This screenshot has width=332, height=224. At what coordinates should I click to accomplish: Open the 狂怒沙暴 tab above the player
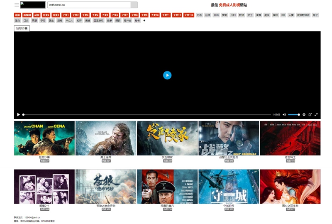point(22,28)
